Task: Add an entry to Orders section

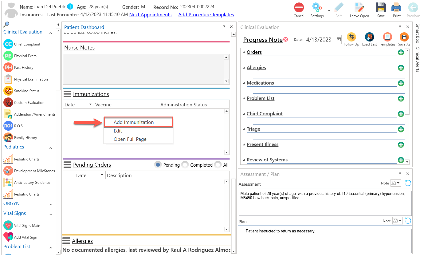Action: pos(401,52)
